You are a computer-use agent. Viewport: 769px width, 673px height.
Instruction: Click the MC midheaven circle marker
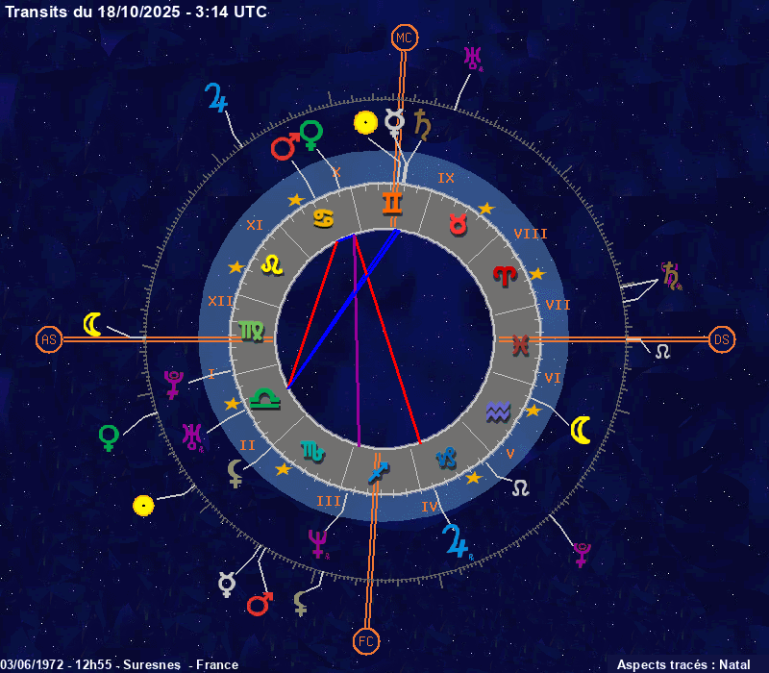[405, 38]
